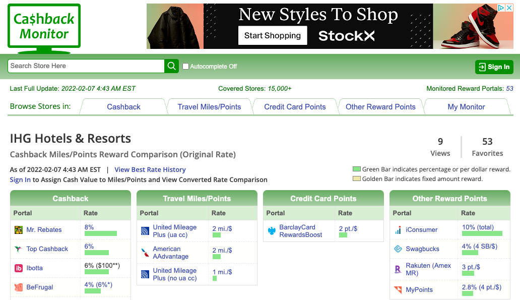
Task: Open the My Monitor tab
Action: click(466, 107)
